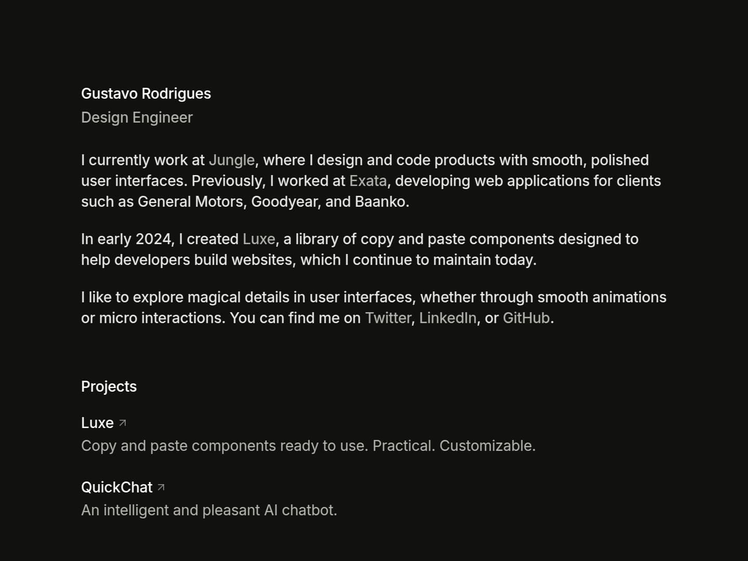Viewport: 748px width, 561px height.
Task: Open the QuickChat project title
Action: (x=117, y=487)
